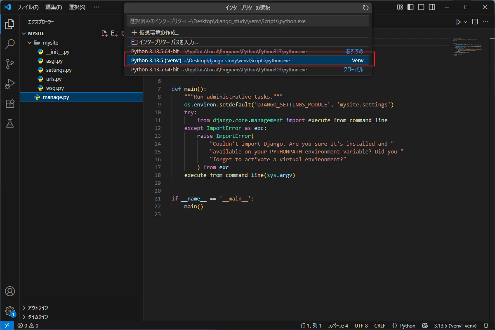The width and height of the screenshot is (495, 330).
Task: Change indentation via スペース: 4
Action: (x=338, y=325)
